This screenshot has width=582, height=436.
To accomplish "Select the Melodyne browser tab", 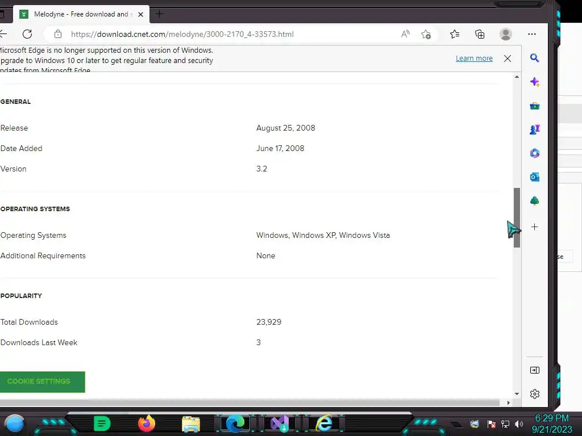I will pos(81,14).
